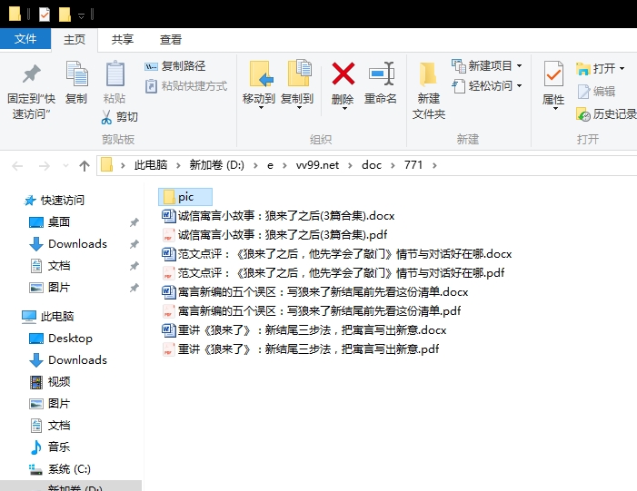Switch to the Home (主页) tab
This screenshot has width=637, height=491.
[x=75, y=40]
